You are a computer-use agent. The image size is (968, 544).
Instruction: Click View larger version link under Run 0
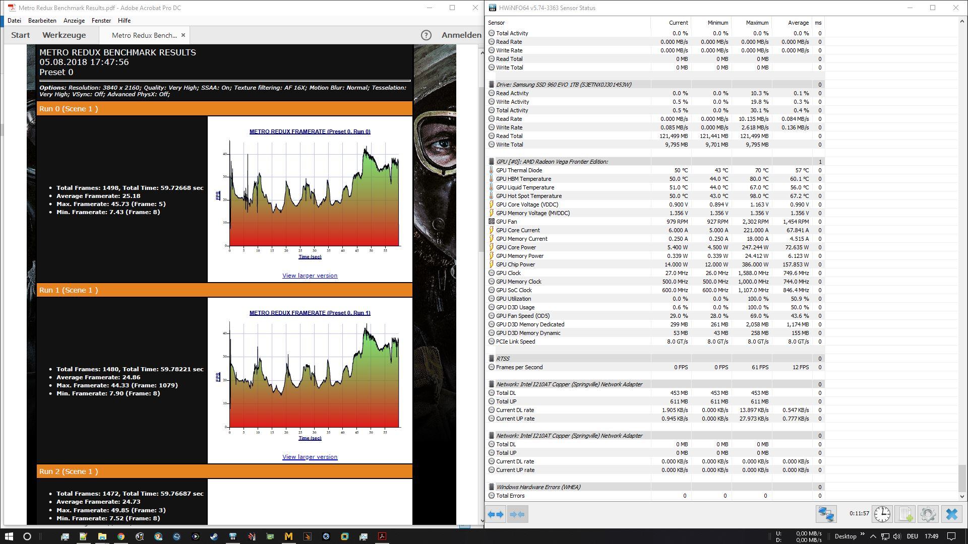point(310,276)
